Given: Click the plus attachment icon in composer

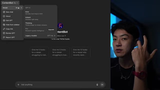Looking at the screenshot, I should [x=18, y=84].
